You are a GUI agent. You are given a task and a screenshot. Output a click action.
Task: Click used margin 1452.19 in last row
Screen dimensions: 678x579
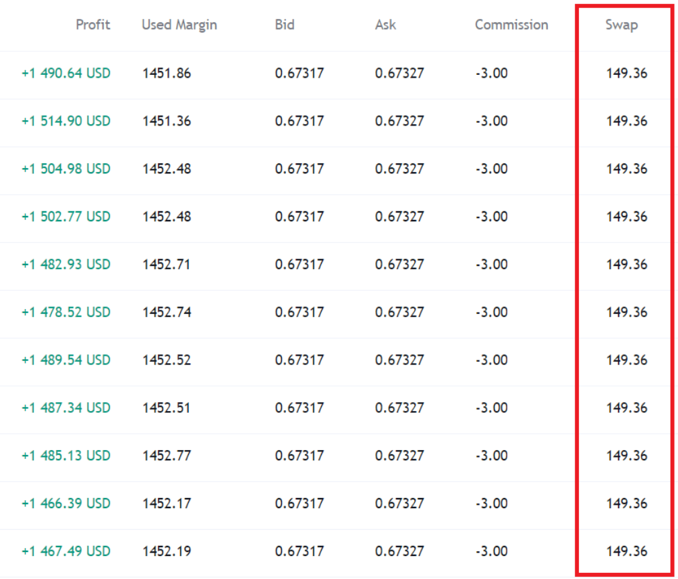click(166, 551)
